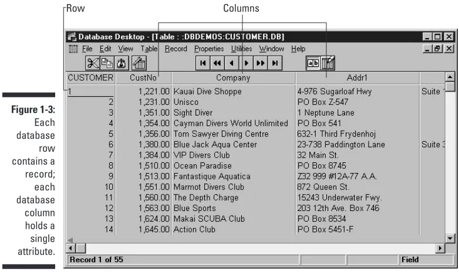Click the horizontal scrollbar thumb

click(81, 249)
